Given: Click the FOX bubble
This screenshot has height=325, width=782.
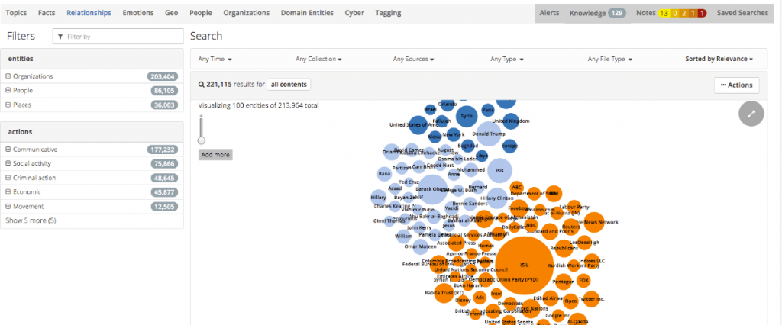Looking at the screenshot, I should [x=583, y=281].
